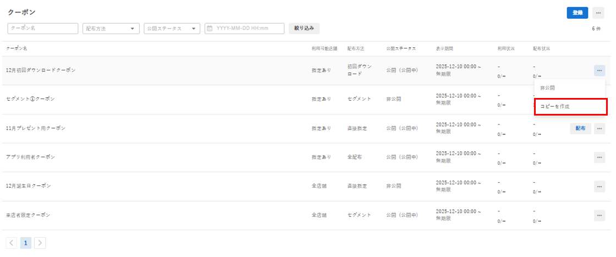Image resolution: width=616 pixels, height=257 pixels.
Task: Click the 利用状況 column header
Action: pos(506,49)
